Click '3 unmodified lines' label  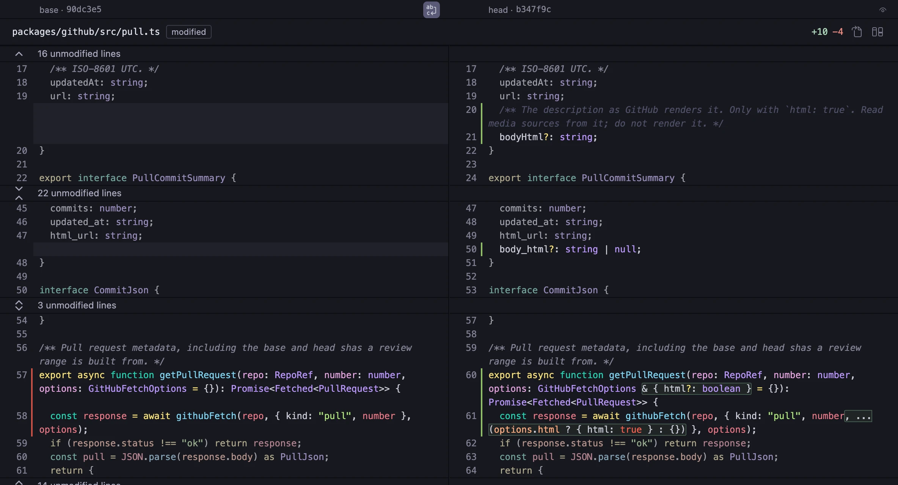tap(77, 305)
